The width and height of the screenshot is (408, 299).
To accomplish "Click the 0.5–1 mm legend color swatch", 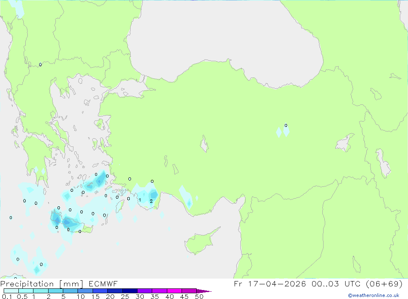I will point(26,291).
